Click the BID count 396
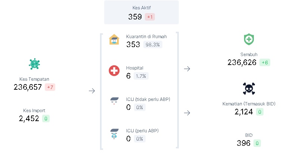This screenshot has width=296, height=154. [244, 143]
